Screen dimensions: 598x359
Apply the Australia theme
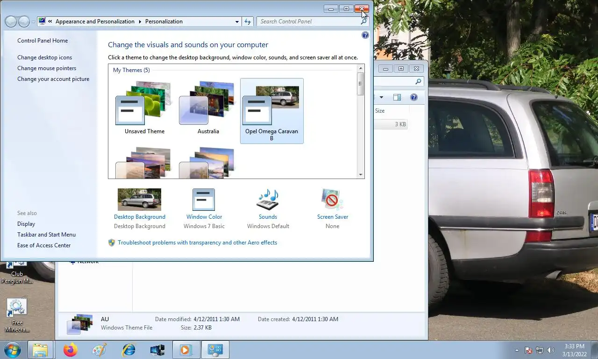coord(208,107)
